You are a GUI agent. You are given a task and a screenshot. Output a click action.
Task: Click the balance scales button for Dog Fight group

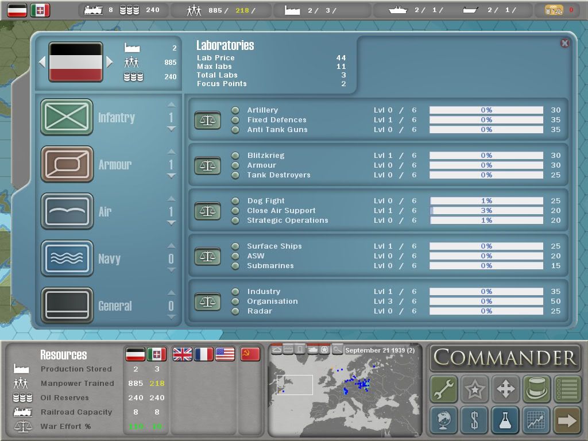tap(207, 211)
